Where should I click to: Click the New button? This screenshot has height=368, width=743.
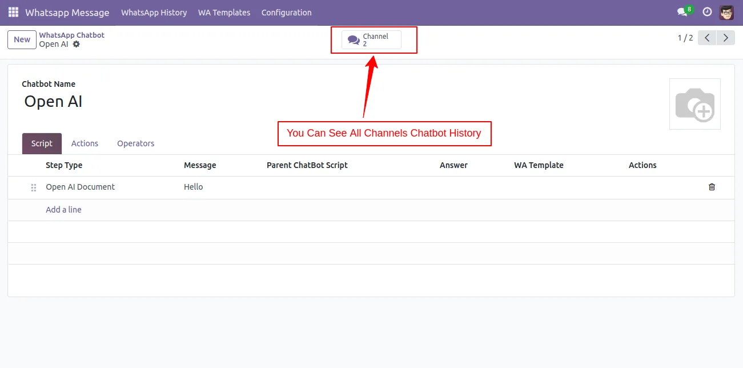(22, 39)
